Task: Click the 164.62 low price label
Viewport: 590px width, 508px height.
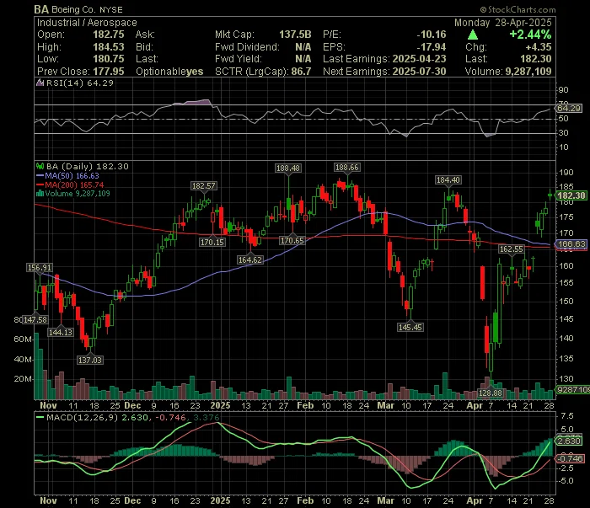Action: (250, 259)
